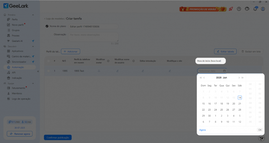Click the 811/900 profiles counter

14,122
